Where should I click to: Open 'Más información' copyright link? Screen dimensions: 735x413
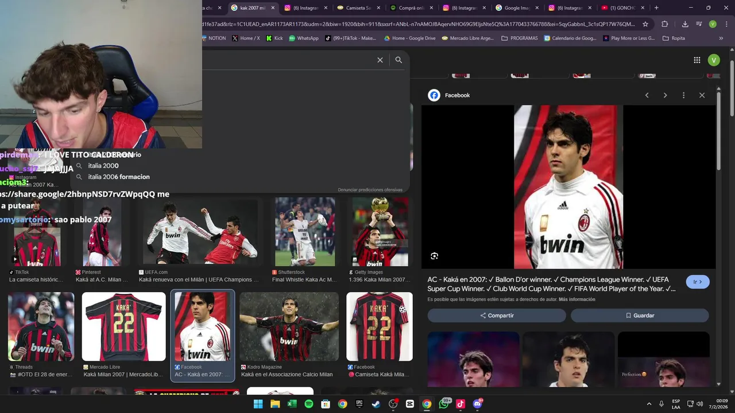coord(577,299)
